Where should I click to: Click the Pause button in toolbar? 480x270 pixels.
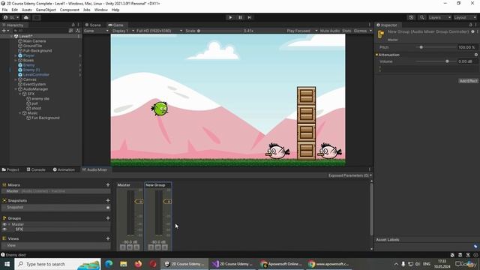pos(240,17)
